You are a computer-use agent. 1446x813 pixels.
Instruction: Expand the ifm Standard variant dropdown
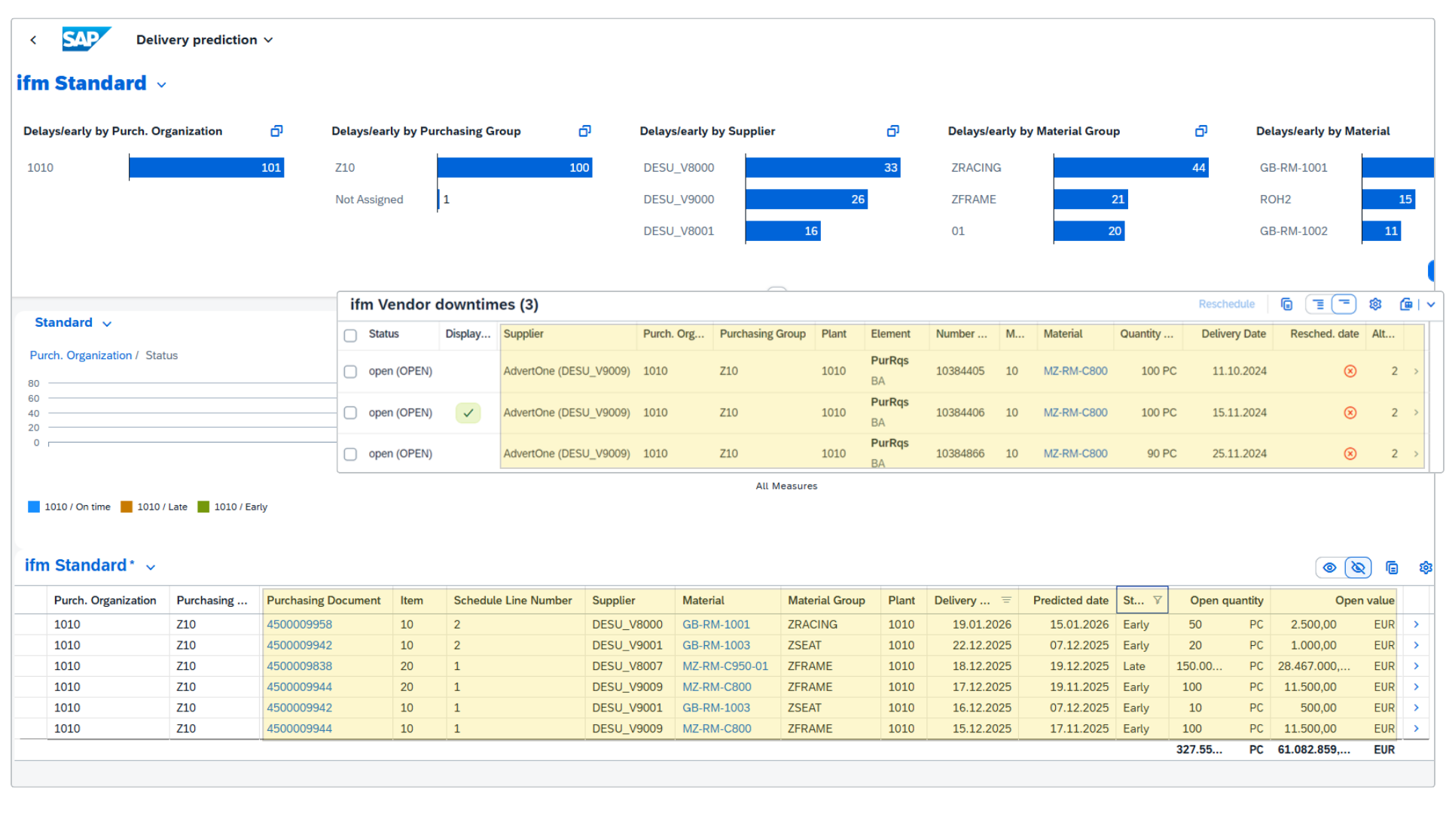point(151,567)
